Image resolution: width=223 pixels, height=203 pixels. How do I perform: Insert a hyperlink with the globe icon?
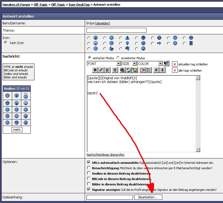[122, 70]
